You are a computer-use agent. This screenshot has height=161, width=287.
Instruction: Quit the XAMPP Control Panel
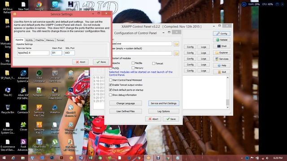[222, 72]
